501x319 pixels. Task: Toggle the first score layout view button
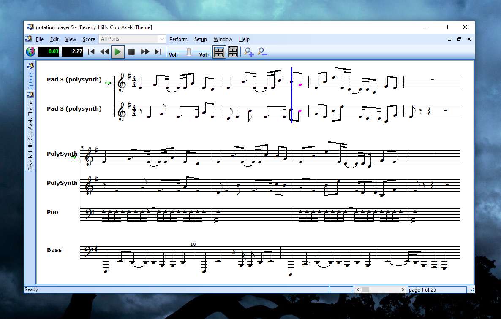(x=219, y=52)
